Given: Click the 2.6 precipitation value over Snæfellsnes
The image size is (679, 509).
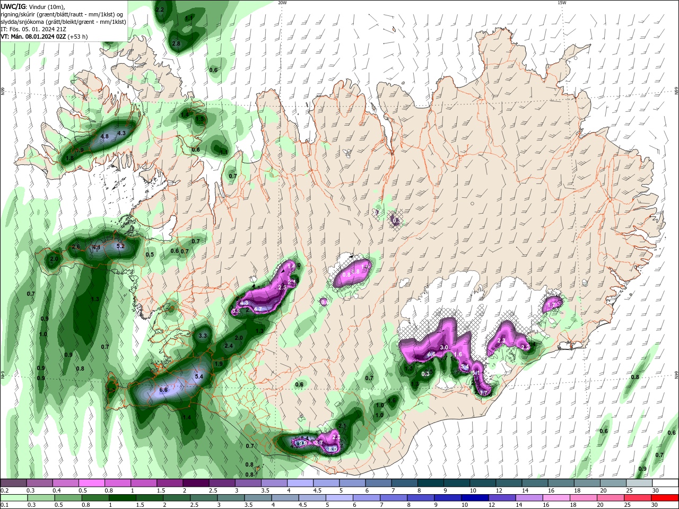Looking at the screenshot, I should tap(76, 247).
